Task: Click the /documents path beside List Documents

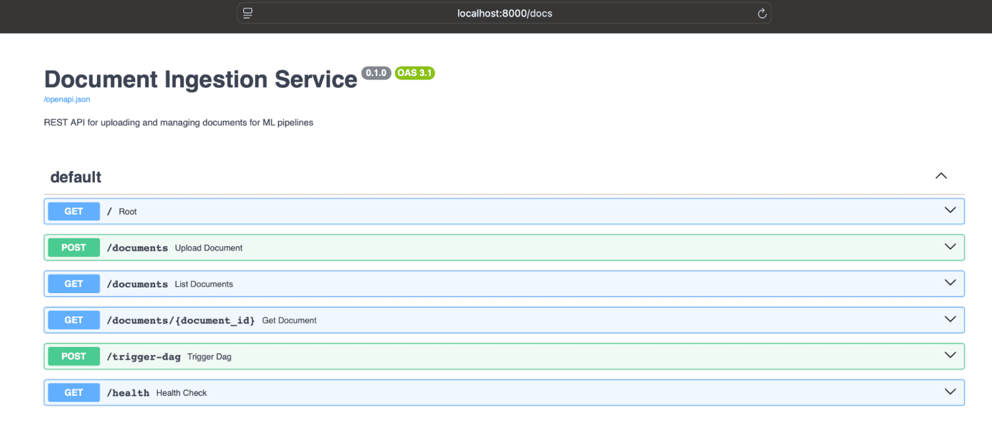Action: click(137, 284)
